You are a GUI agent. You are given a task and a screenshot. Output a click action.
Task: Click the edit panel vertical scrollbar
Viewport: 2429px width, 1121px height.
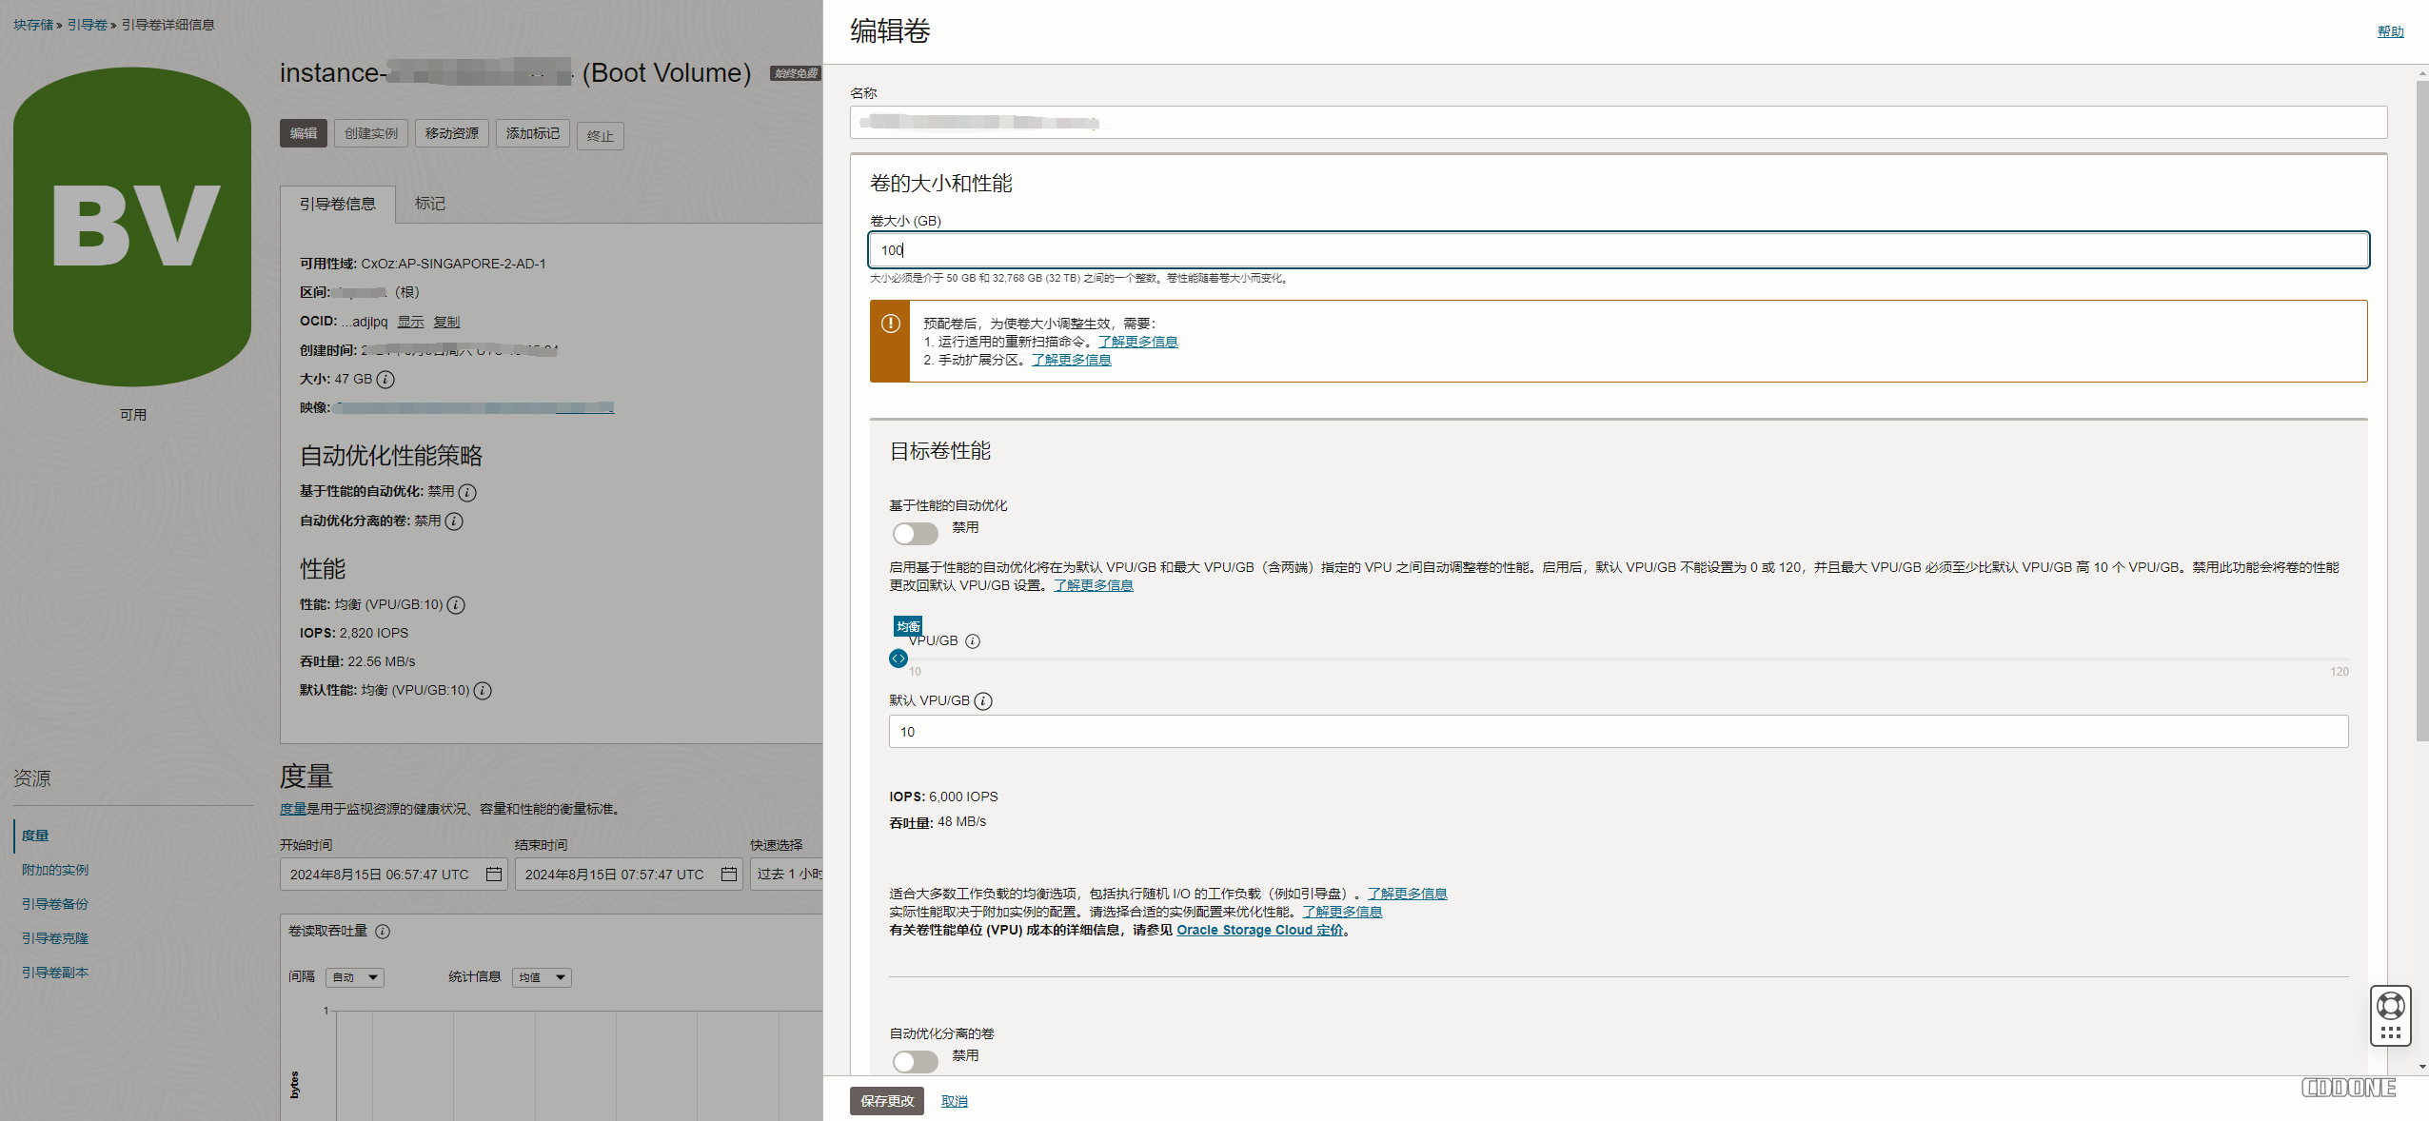2422,409
